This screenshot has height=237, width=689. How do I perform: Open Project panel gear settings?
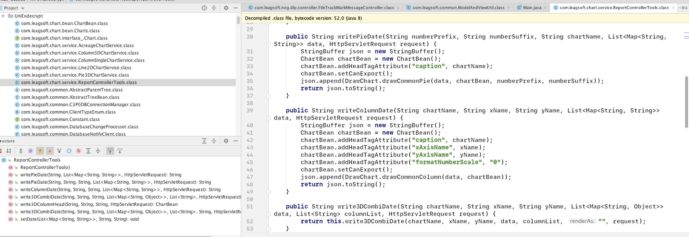tap(226, 8)
